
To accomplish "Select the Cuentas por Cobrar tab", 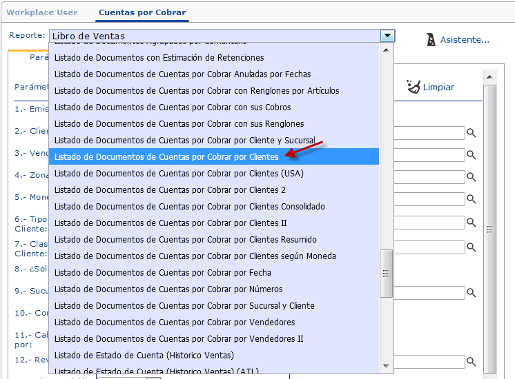I will tap(142, 12).
